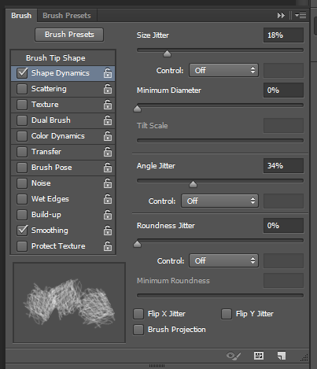Viewport: 317px width, 369px height.
Task: Select the Color Dynamics label
Action: click(x=58, y=136)
